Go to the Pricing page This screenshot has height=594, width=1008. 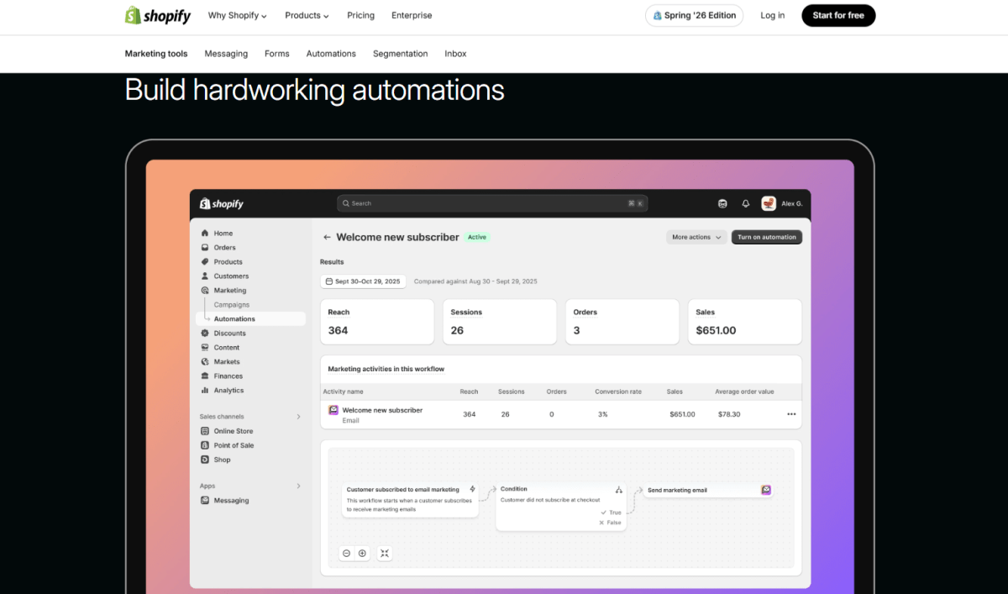click(x=361, y=15)
